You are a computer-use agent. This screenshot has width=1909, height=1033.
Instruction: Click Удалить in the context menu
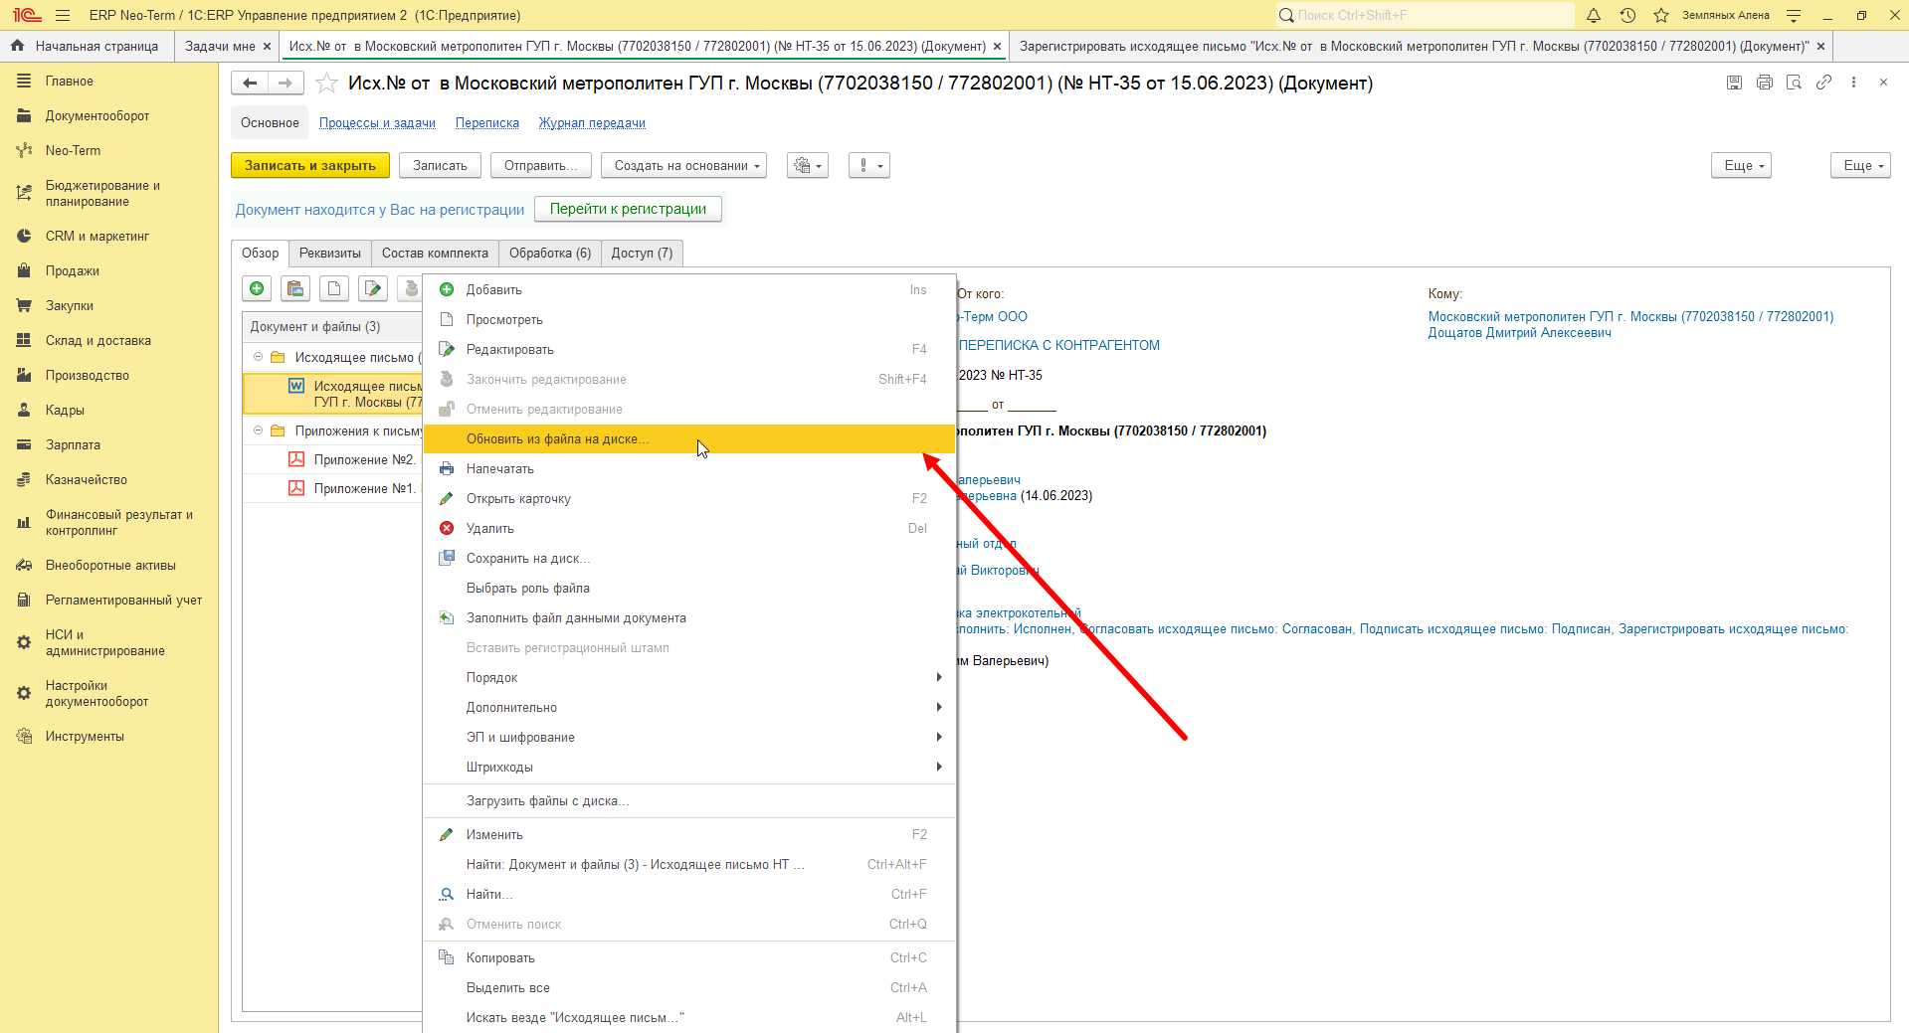click(x=689, y=528)
